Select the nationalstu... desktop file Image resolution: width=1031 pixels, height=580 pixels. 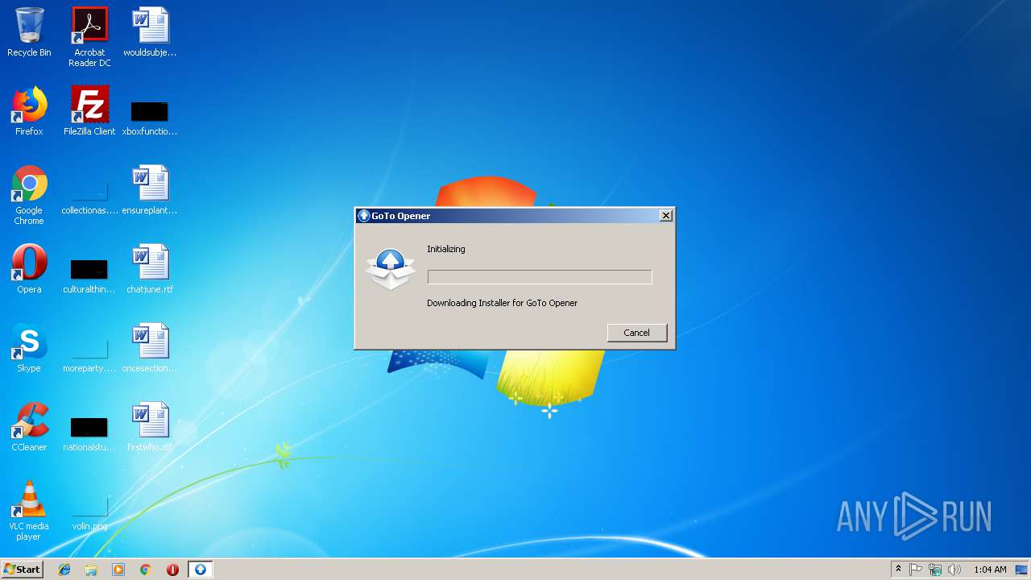pyautogui.click(x=89, y=433)
